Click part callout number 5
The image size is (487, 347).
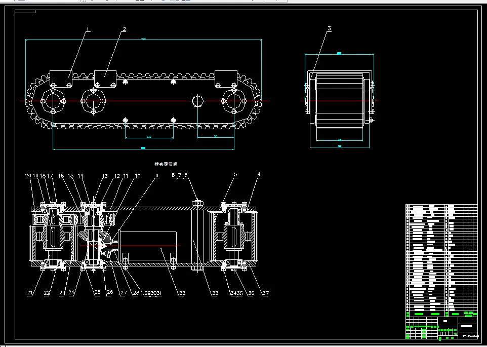point(235,175)
